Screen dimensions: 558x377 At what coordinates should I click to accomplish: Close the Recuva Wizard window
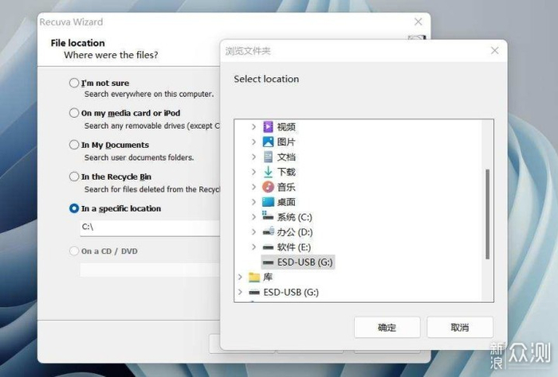coord(418,22)
